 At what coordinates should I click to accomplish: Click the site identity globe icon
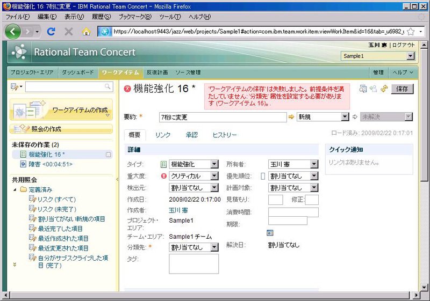pos(105,32)
